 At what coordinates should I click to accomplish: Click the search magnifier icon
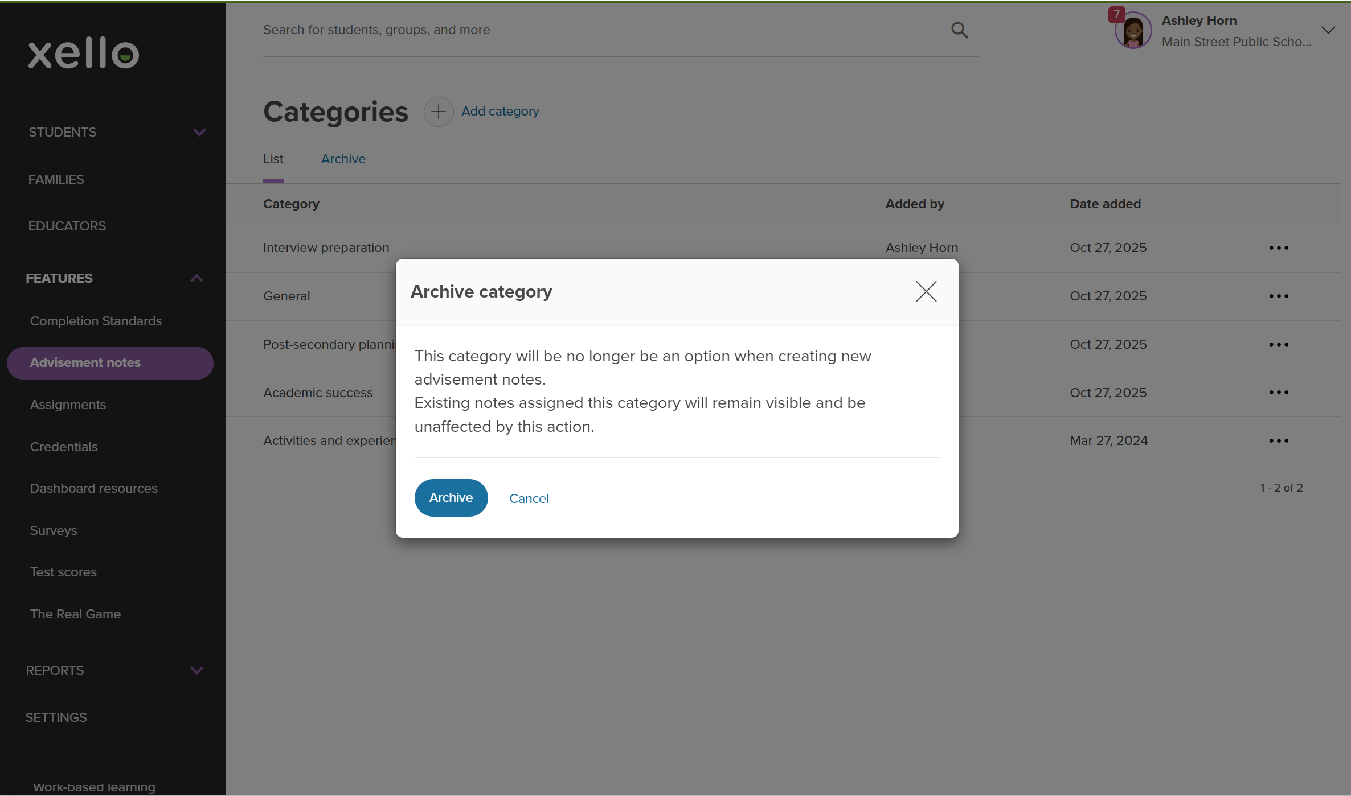click(959, 30)
